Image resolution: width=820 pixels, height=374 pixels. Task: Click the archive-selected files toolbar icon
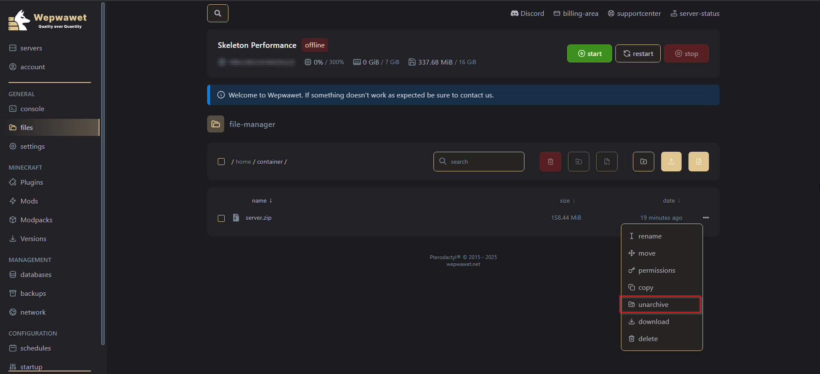(x=607, y=162)
